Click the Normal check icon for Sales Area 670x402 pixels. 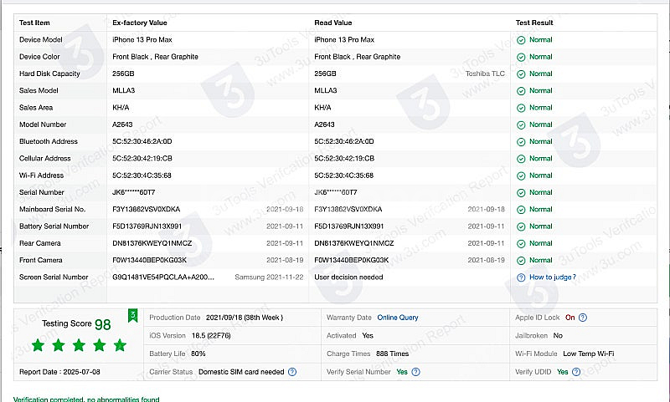(x=521, y=108)
